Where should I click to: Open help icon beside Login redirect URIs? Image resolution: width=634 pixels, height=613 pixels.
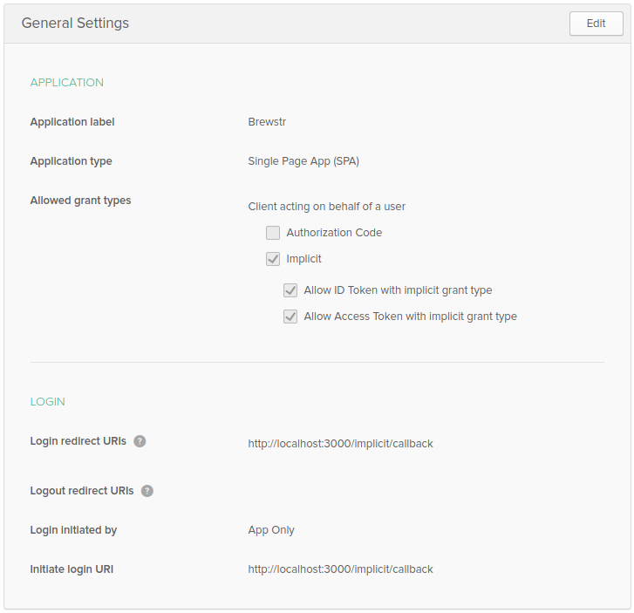pyautogui.click(x=140, y=441)
